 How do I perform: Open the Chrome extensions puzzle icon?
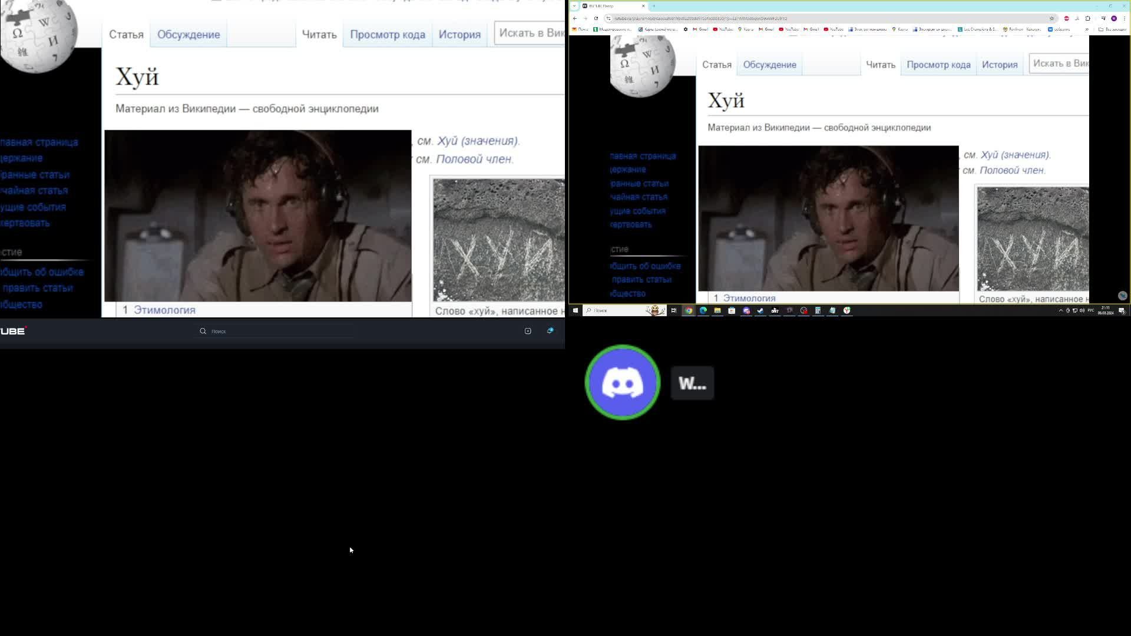point(1088,18)
